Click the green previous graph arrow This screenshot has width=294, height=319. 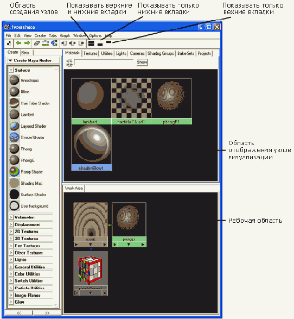tap(18, 43)
